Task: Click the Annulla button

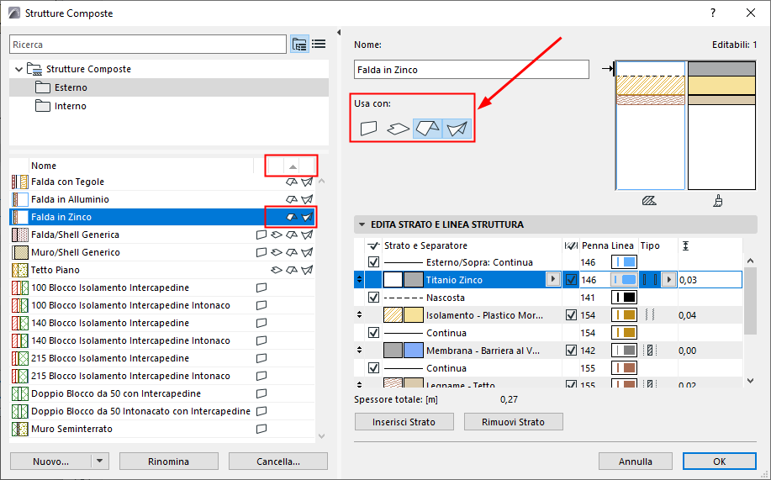Action: pos(636,462)
